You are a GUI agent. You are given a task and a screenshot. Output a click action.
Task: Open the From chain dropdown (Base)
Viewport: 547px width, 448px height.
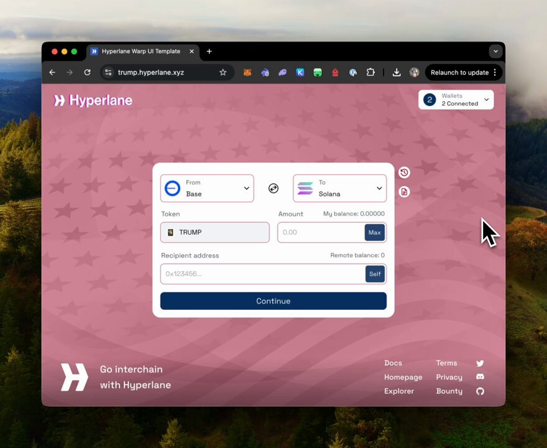coord(207,188)
